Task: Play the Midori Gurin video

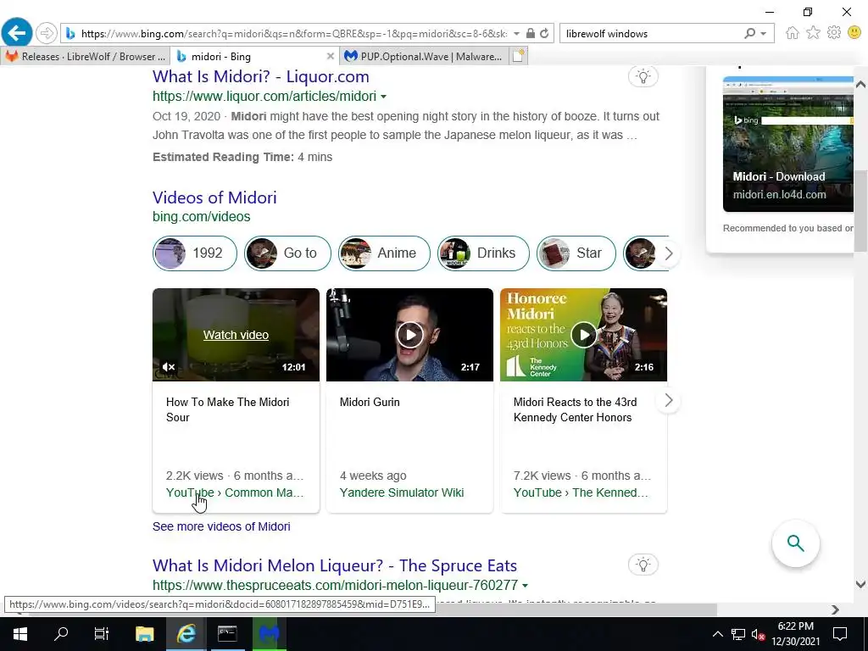Action: (409, 335)
